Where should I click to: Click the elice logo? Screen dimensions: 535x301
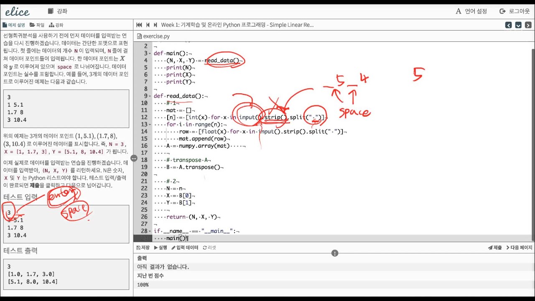coord(17,11)
